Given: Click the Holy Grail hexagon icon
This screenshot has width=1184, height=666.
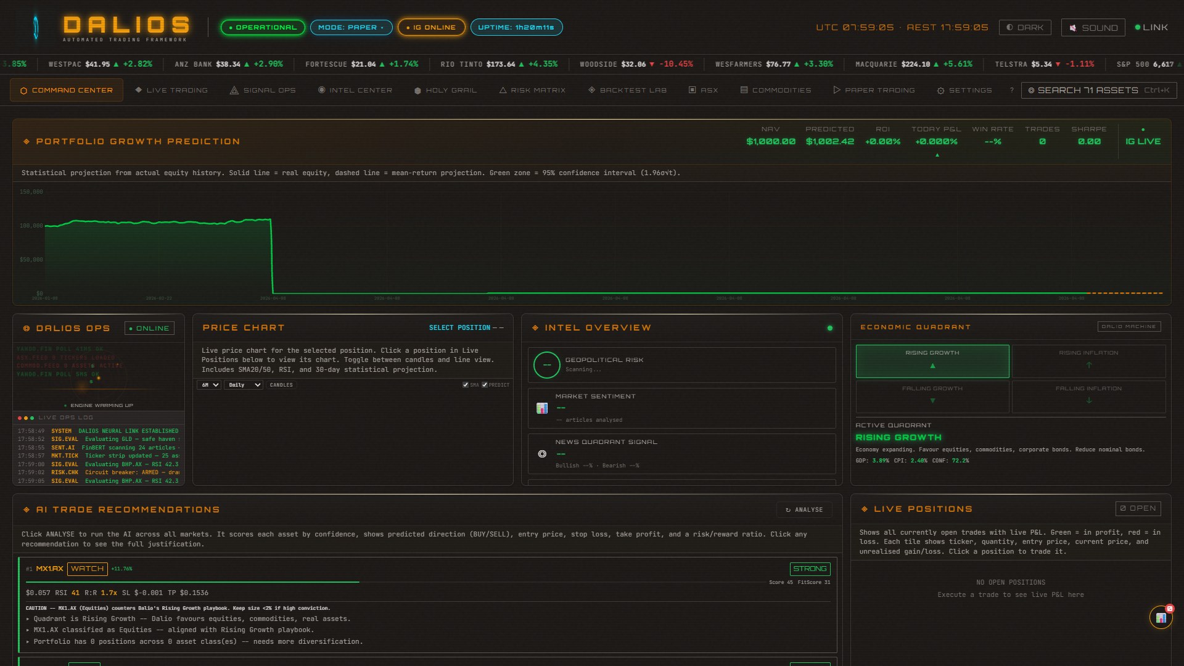Looking at the screenshot, I should tap(417, 90).
